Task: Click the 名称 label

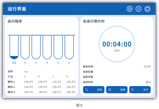Action: [x=10, y=71]
